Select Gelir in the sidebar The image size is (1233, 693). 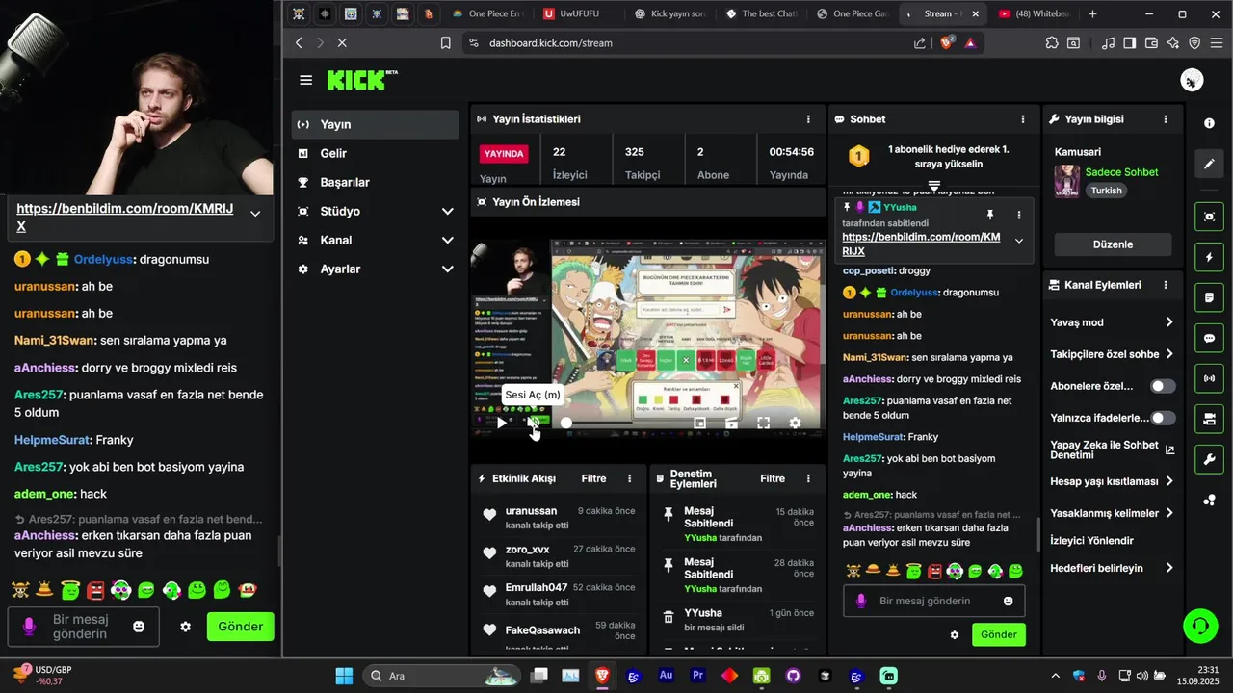(x=376, y=153)
